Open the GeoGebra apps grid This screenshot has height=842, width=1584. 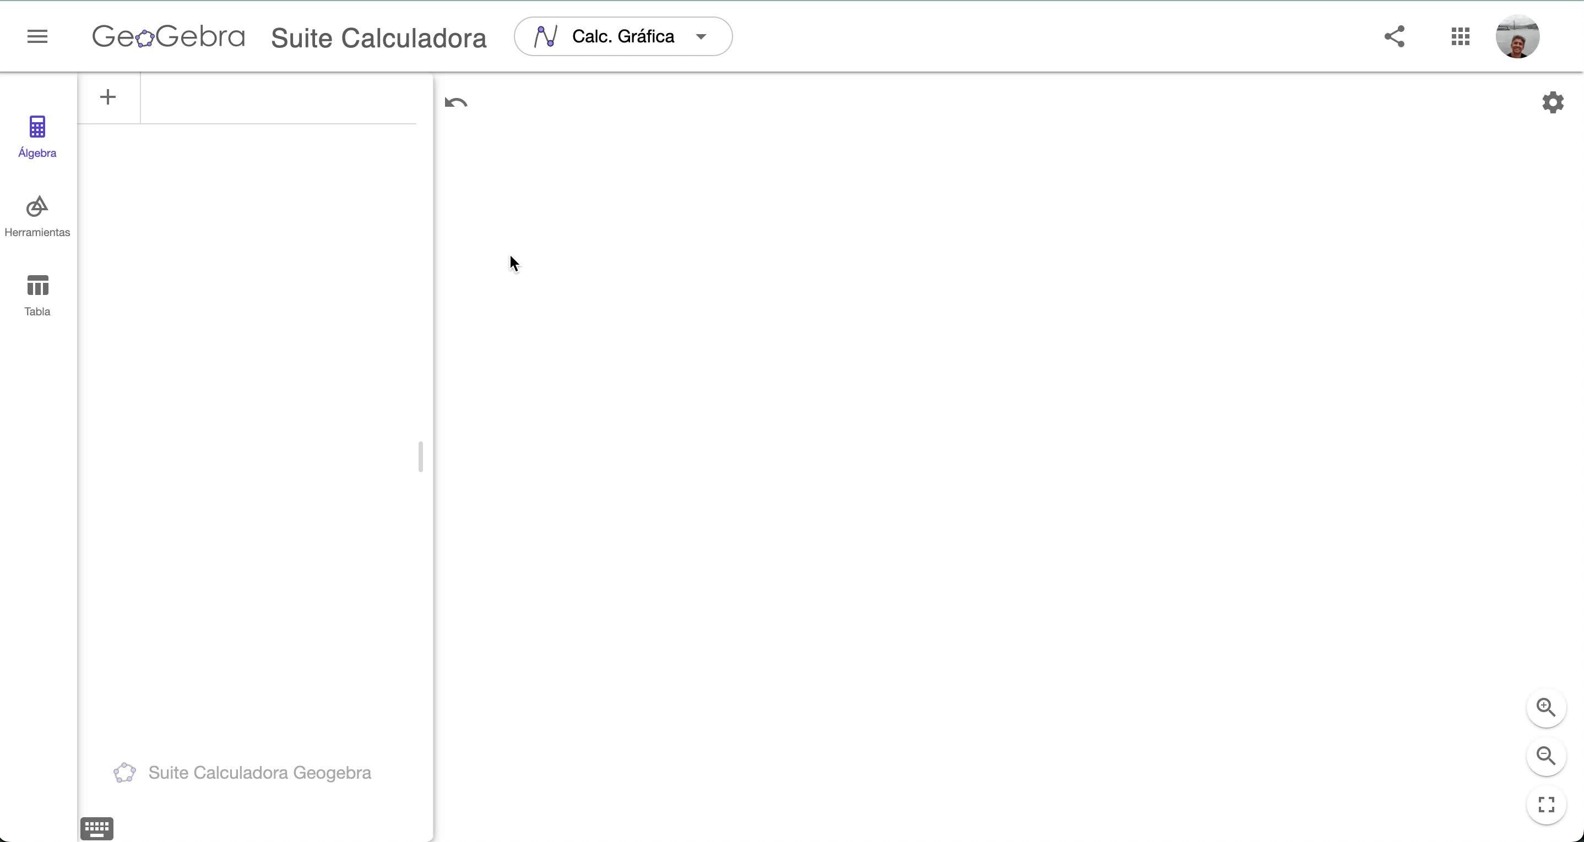click(x=1460, y=36)
